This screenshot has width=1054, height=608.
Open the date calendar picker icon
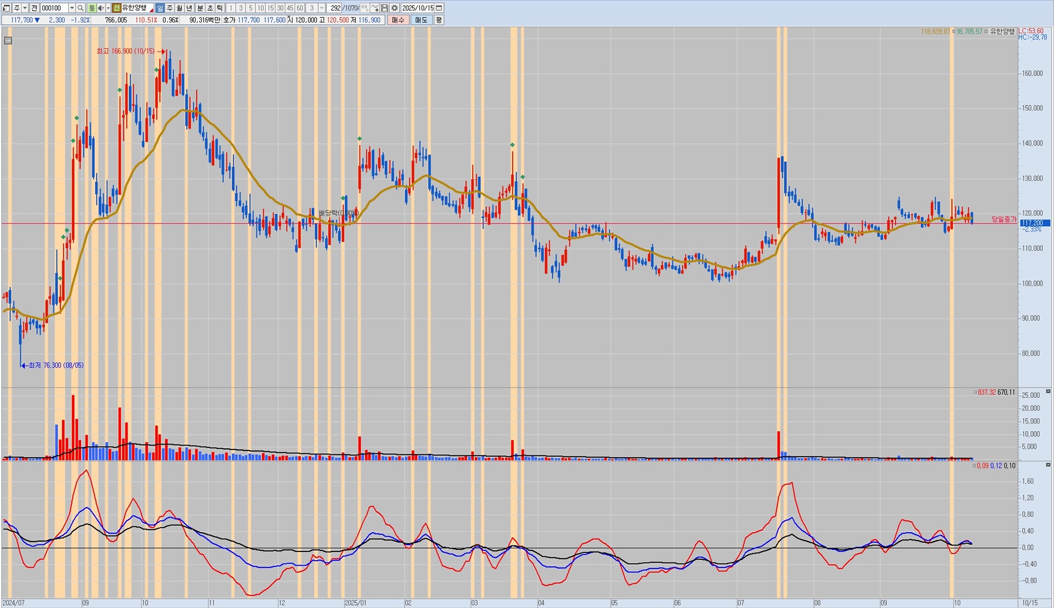[439, 8]
